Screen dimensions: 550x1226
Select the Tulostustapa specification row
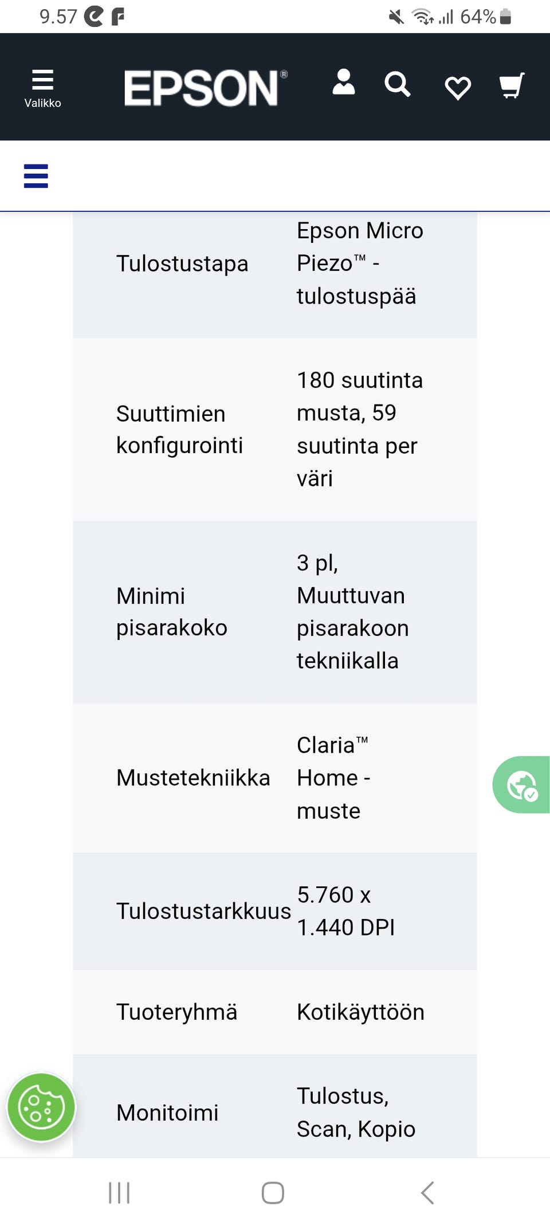(x=182, y=263)
